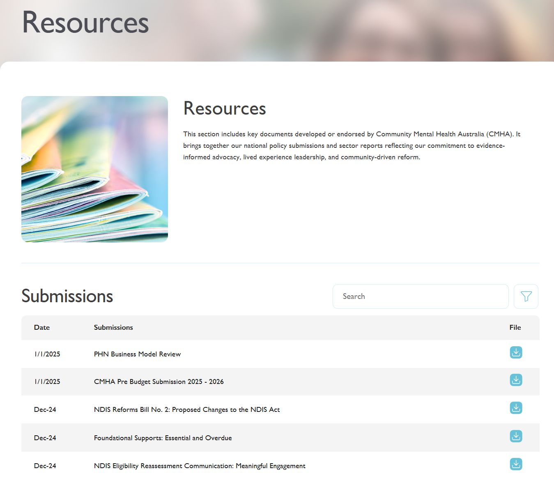Viewport: 554px width, 478px height.
Task: Download the NDIS Reforms Bill No. 2 file
Action: [x=516, y=408]
